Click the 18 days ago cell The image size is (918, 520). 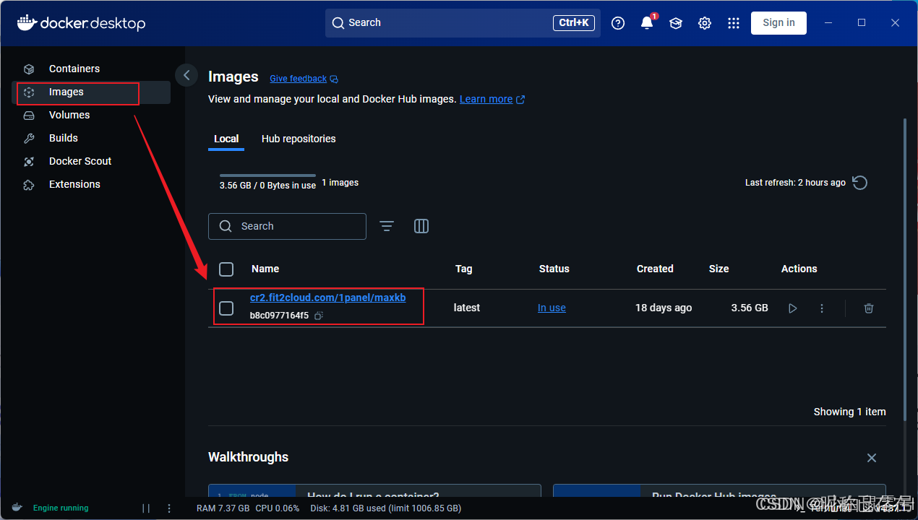[664, 308]
